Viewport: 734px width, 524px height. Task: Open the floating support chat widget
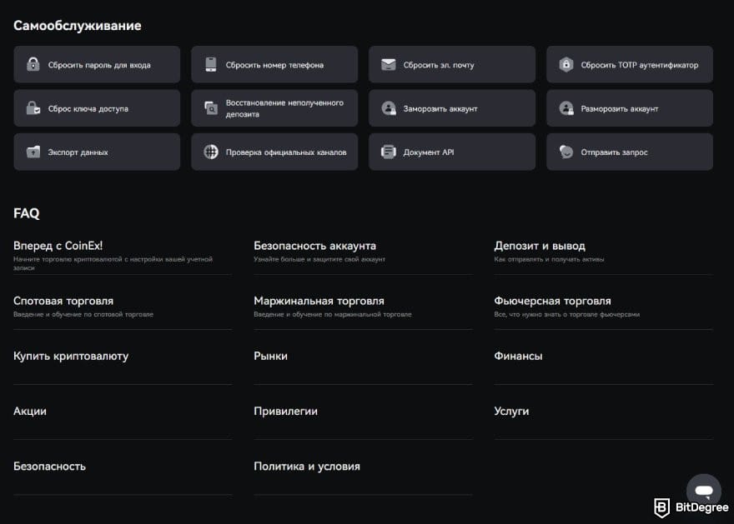click(x=704, y=491)
